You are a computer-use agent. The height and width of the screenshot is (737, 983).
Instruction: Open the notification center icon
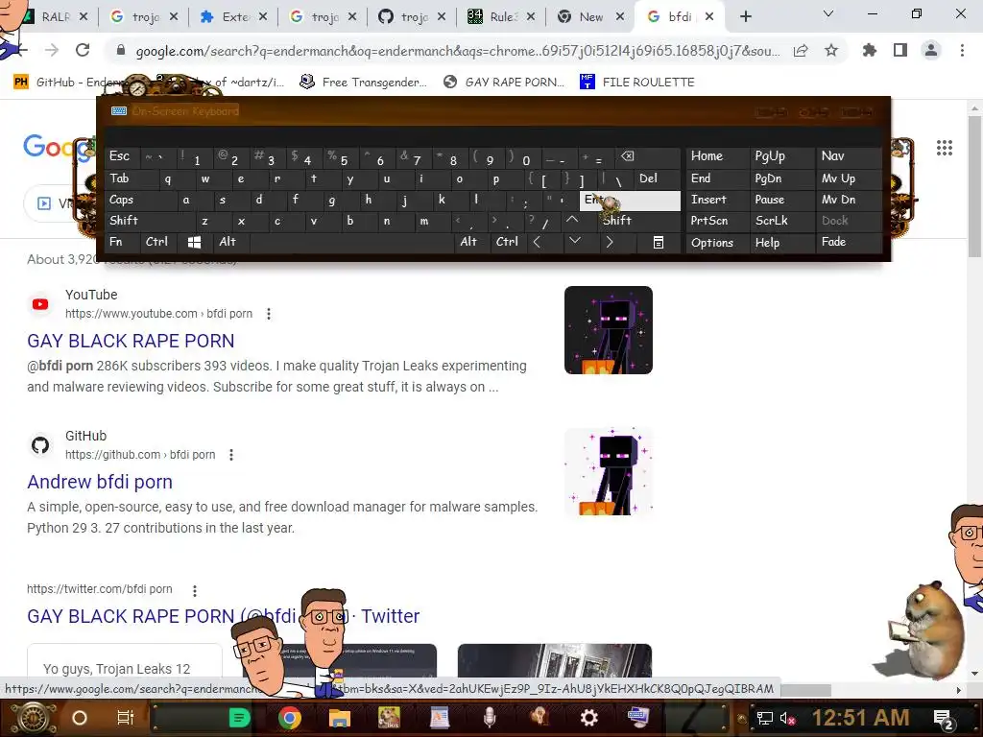pyautogui.click(x=944, y=719)
